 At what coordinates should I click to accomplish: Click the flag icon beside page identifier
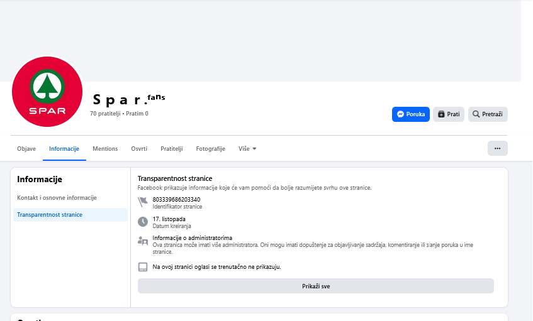tap(143, 202)
